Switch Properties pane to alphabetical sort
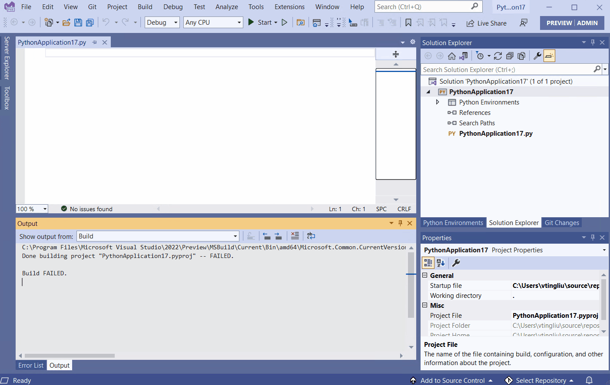This screenshot has height=385, width=610. click(x=440, y=262)
